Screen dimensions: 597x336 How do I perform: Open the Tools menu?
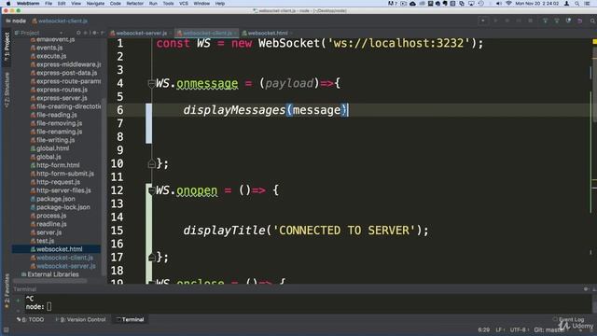tap(168, 4)
